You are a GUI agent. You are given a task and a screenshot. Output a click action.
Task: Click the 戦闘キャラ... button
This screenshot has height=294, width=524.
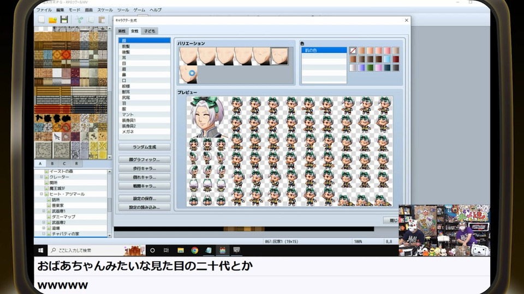pyautogui.click(x=144, y=186)
